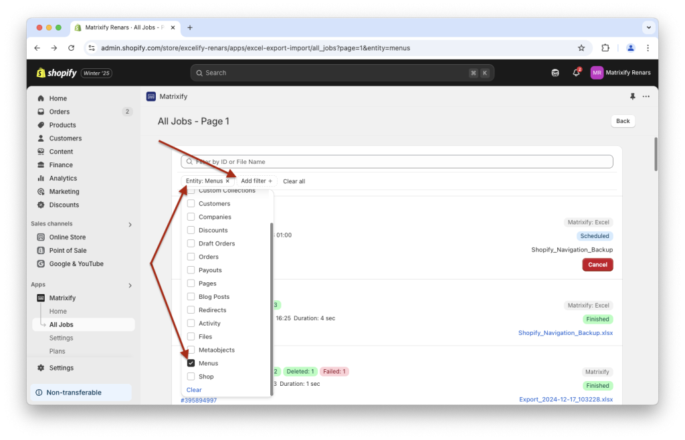The height and width of the screenshot is (440, 685).
Task: Pin the Matrixify app using the pin icon
Action: tap(631, 96)
